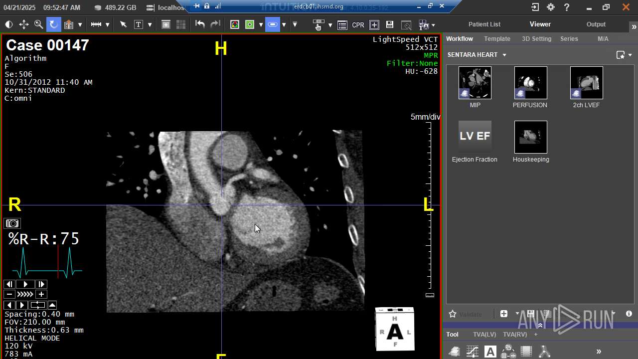Image resolution: width=638 pixels, height=359 pixels.
Task: Select the MIP workflow thumbnail
Action: tap(475, 83)
